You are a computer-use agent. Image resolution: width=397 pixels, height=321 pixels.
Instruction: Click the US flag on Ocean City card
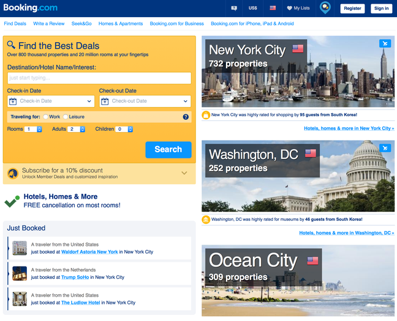(312, 260)
